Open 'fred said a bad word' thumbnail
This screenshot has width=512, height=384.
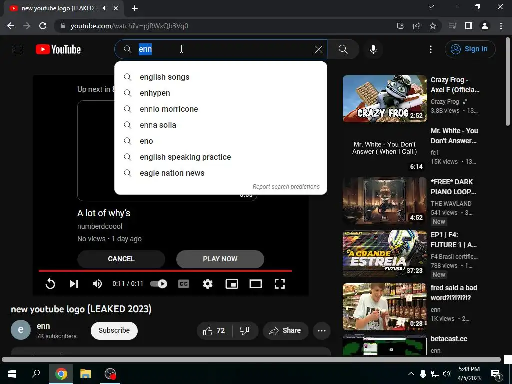[384, 307]
